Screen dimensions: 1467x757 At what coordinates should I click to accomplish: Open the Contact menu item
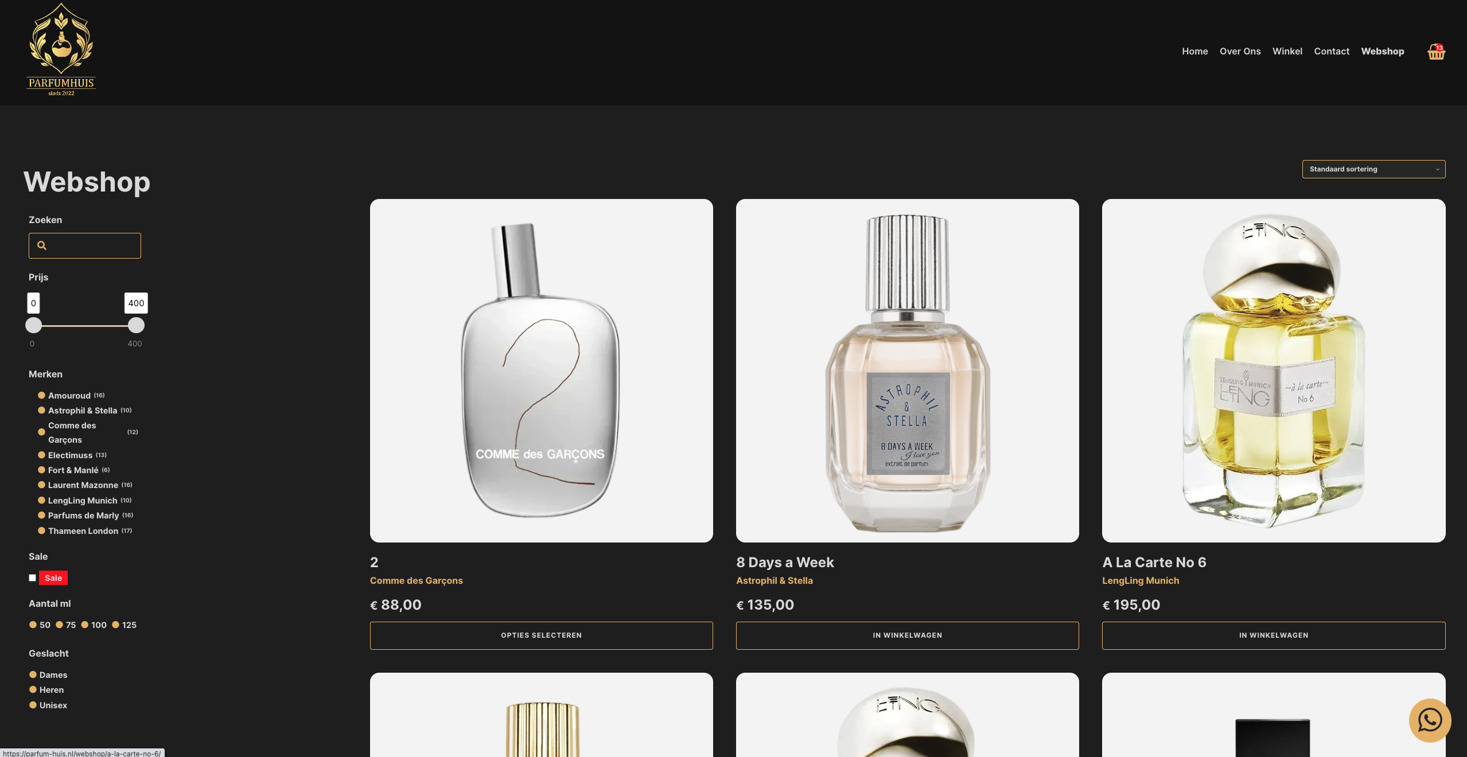pos(1332,51)
